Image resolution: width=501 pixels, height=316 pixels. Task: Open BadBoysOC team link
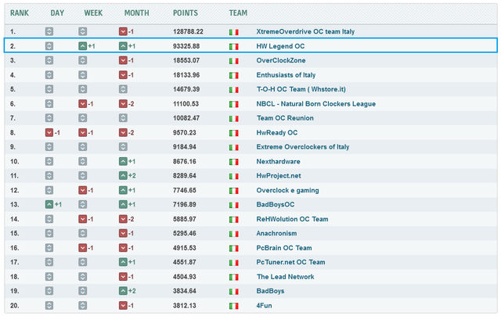pos(275,205)
